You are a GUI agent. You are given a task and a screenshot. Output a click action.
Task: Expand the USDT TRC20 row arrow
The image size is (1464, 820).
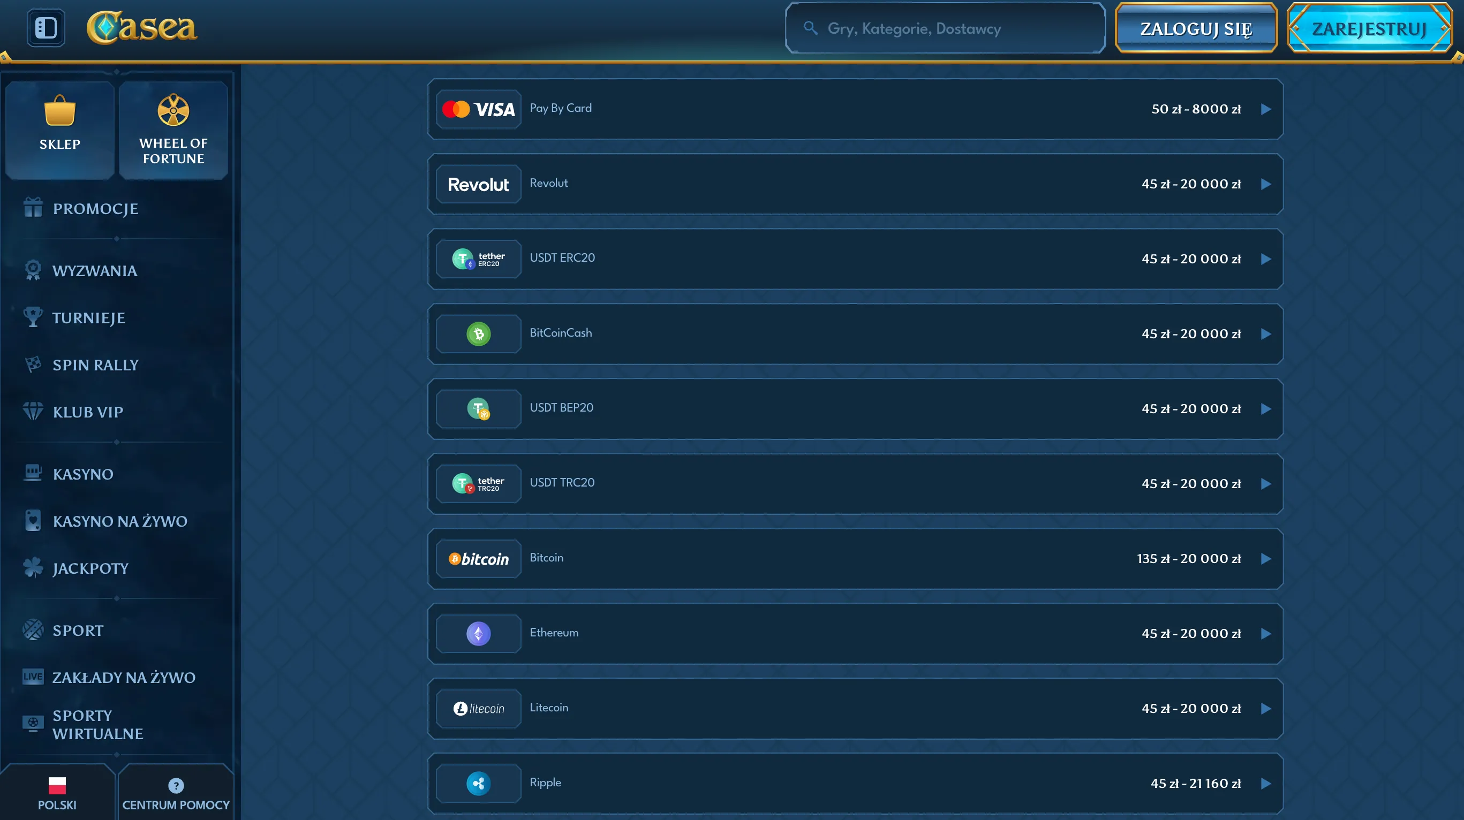point(1266,484)
